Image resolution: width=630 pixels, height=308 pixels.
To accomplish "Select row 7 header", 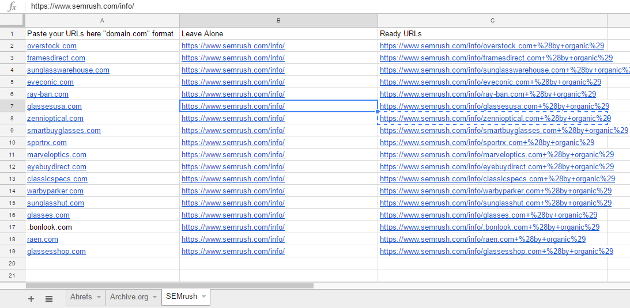I will click(x=12, y=107).
